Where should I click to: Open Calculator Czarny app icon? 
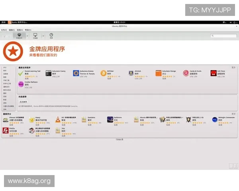(x=48, y=73)
